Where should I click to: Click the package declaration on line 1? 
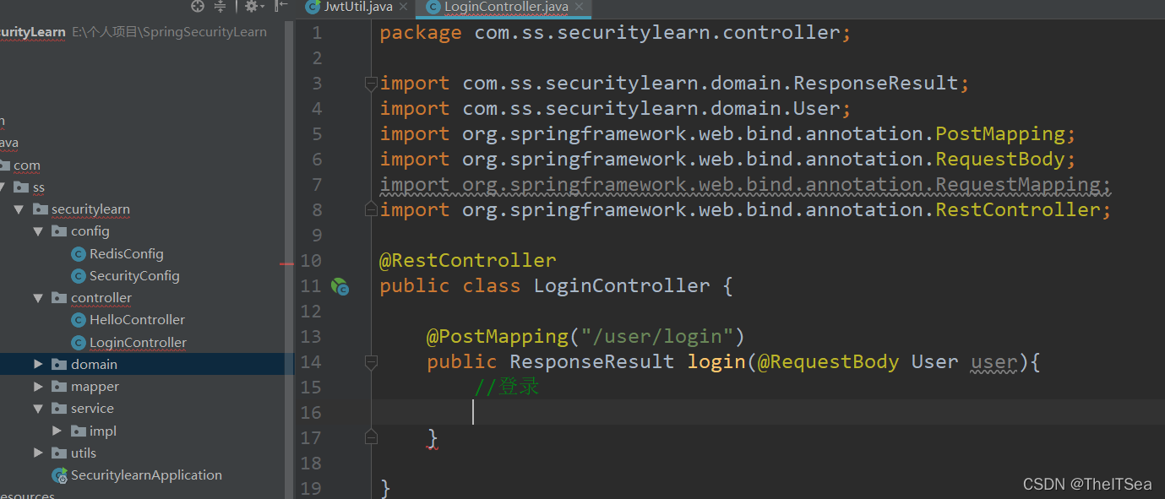(x=615, y=33)
